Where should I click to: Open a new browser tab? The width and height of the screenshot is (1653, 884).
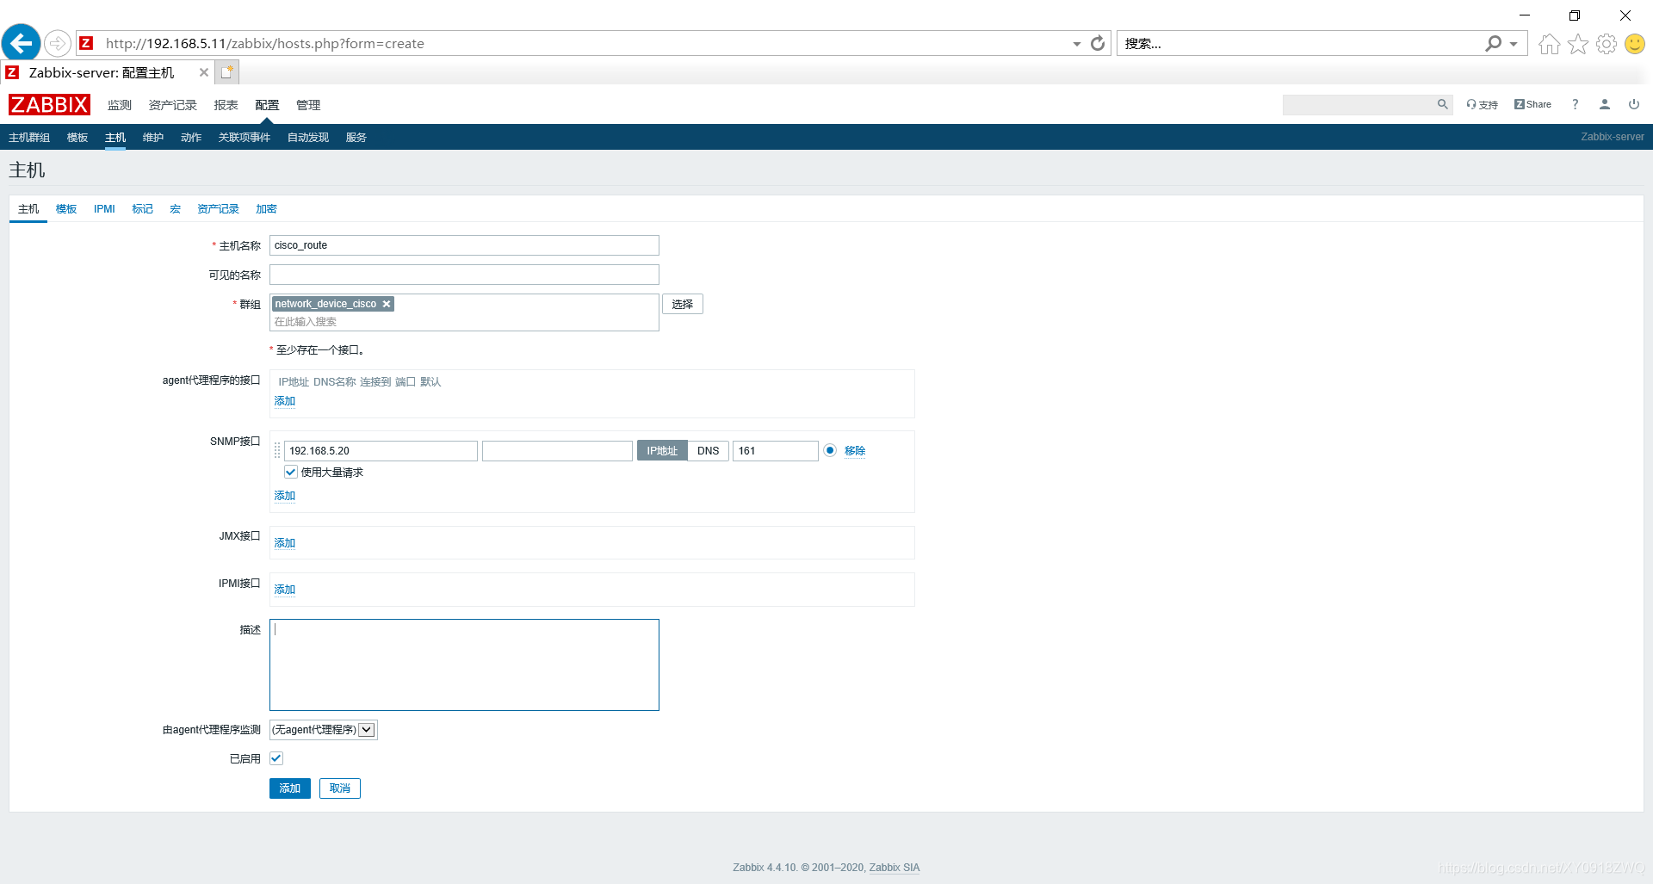point(226,72)
